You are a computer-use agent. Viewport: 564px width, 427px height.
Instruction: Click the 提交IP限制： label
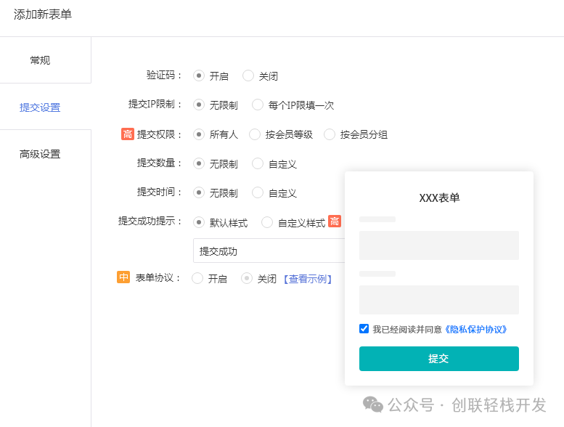155,105
